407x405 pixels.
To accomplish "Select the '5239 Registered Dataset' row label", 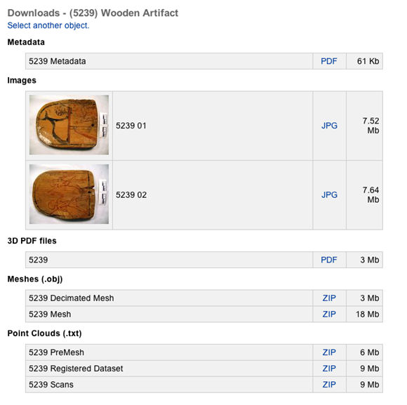I will 76,369.
